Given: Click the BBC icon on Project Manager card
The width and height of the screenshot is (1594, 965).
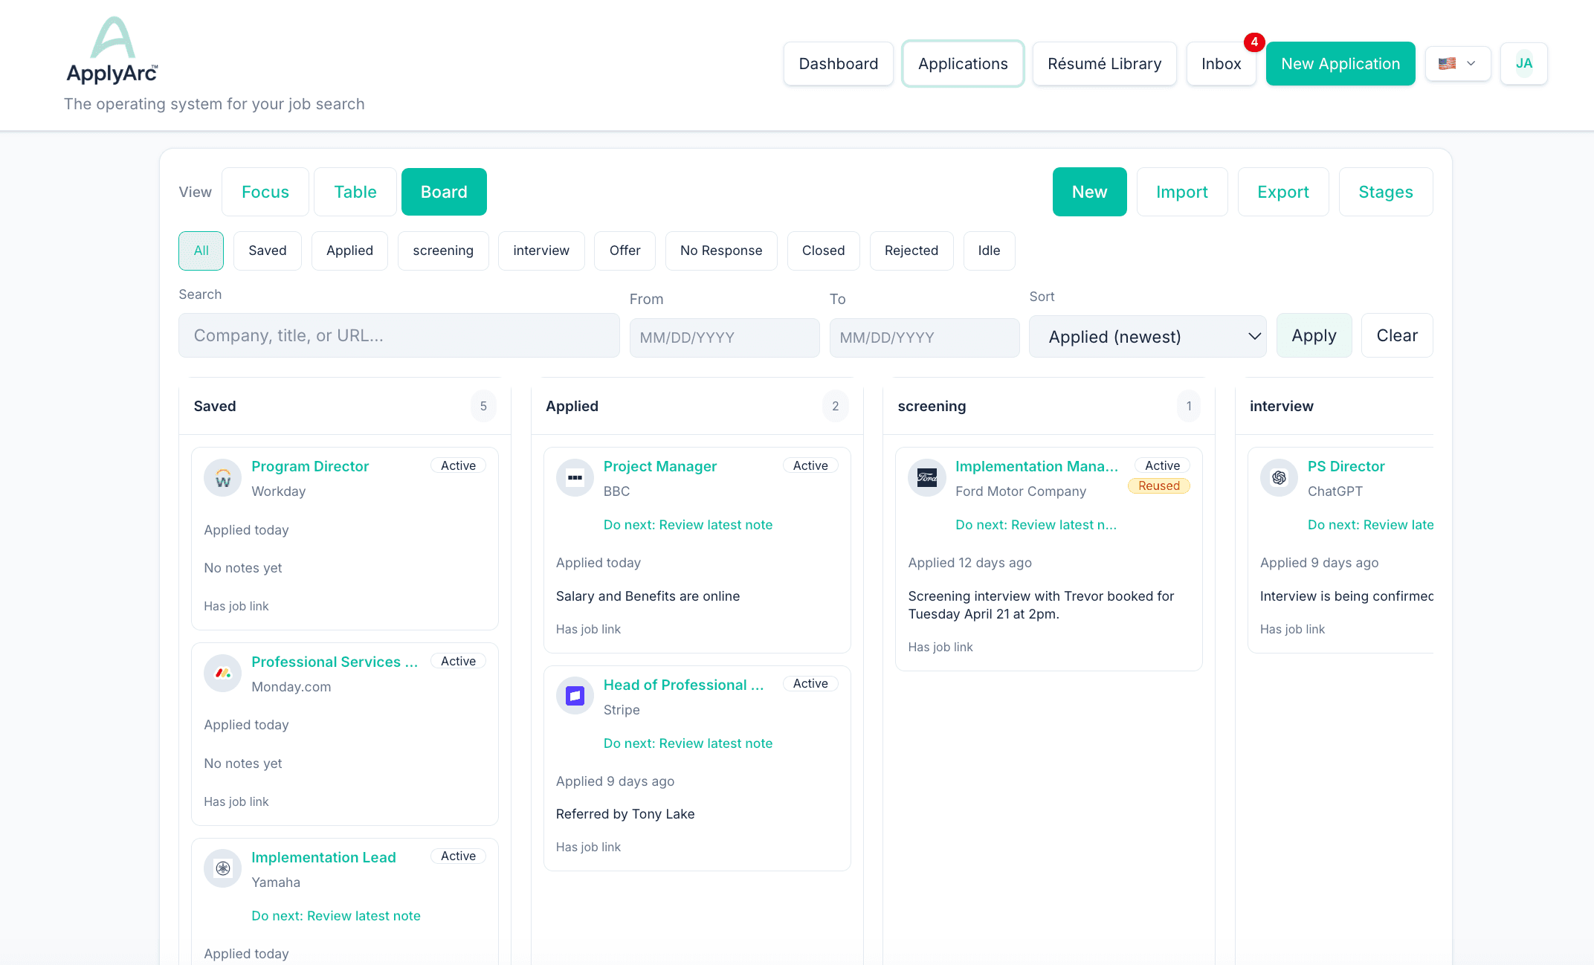Looking at the screenshot, I should (574, 478).
